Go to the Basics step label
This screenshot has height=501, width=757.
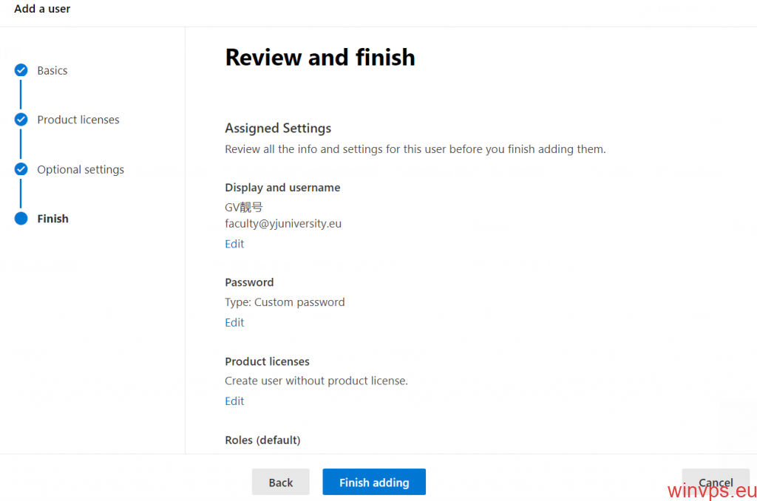tap(52, 71)
